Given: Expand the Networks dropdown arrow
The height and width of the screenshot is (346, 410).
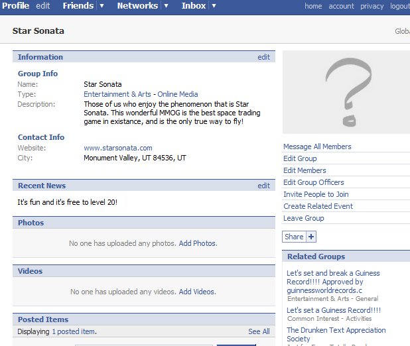Looking at the screenshot, I should (166, 6).
